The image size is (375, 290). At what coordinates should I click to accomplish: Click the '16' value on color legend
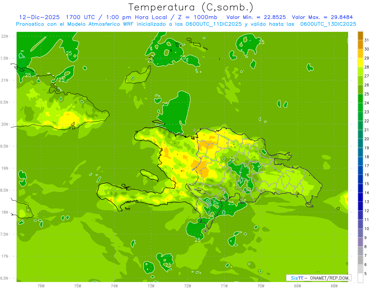coord(367,175)
